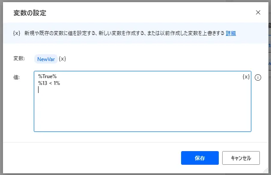This screenshot has height=175, width=271.
Task: Click the blank third line at text cursor
Action: tap(39, 90)
